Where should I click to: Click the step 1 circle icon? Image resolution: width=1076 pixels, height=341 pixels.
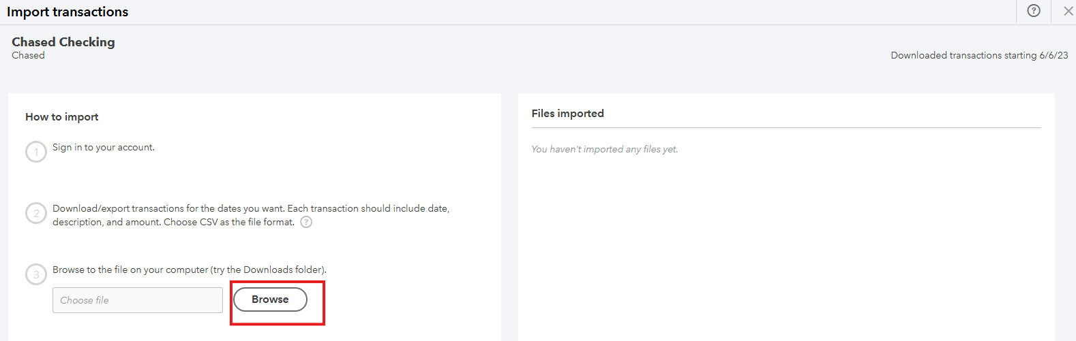point(36,152)
